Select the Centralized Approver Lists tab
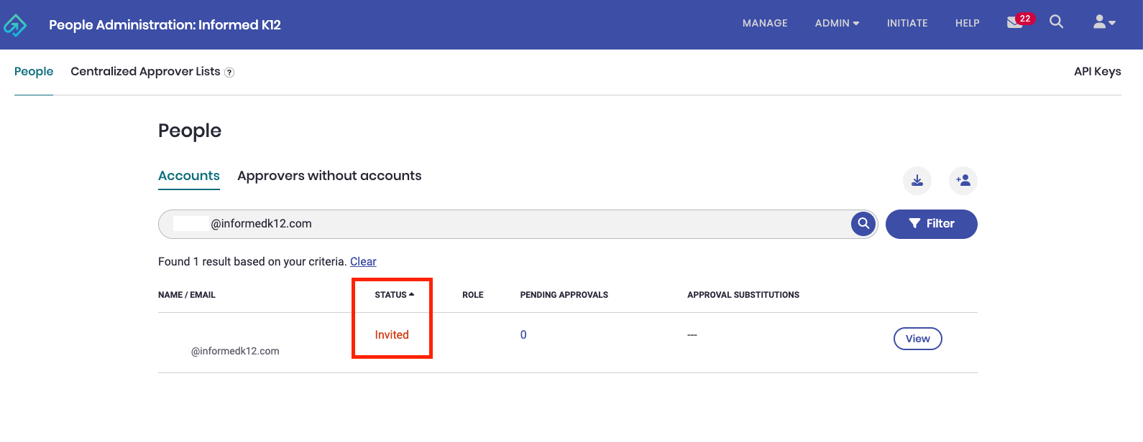 [x=145, y=72]
